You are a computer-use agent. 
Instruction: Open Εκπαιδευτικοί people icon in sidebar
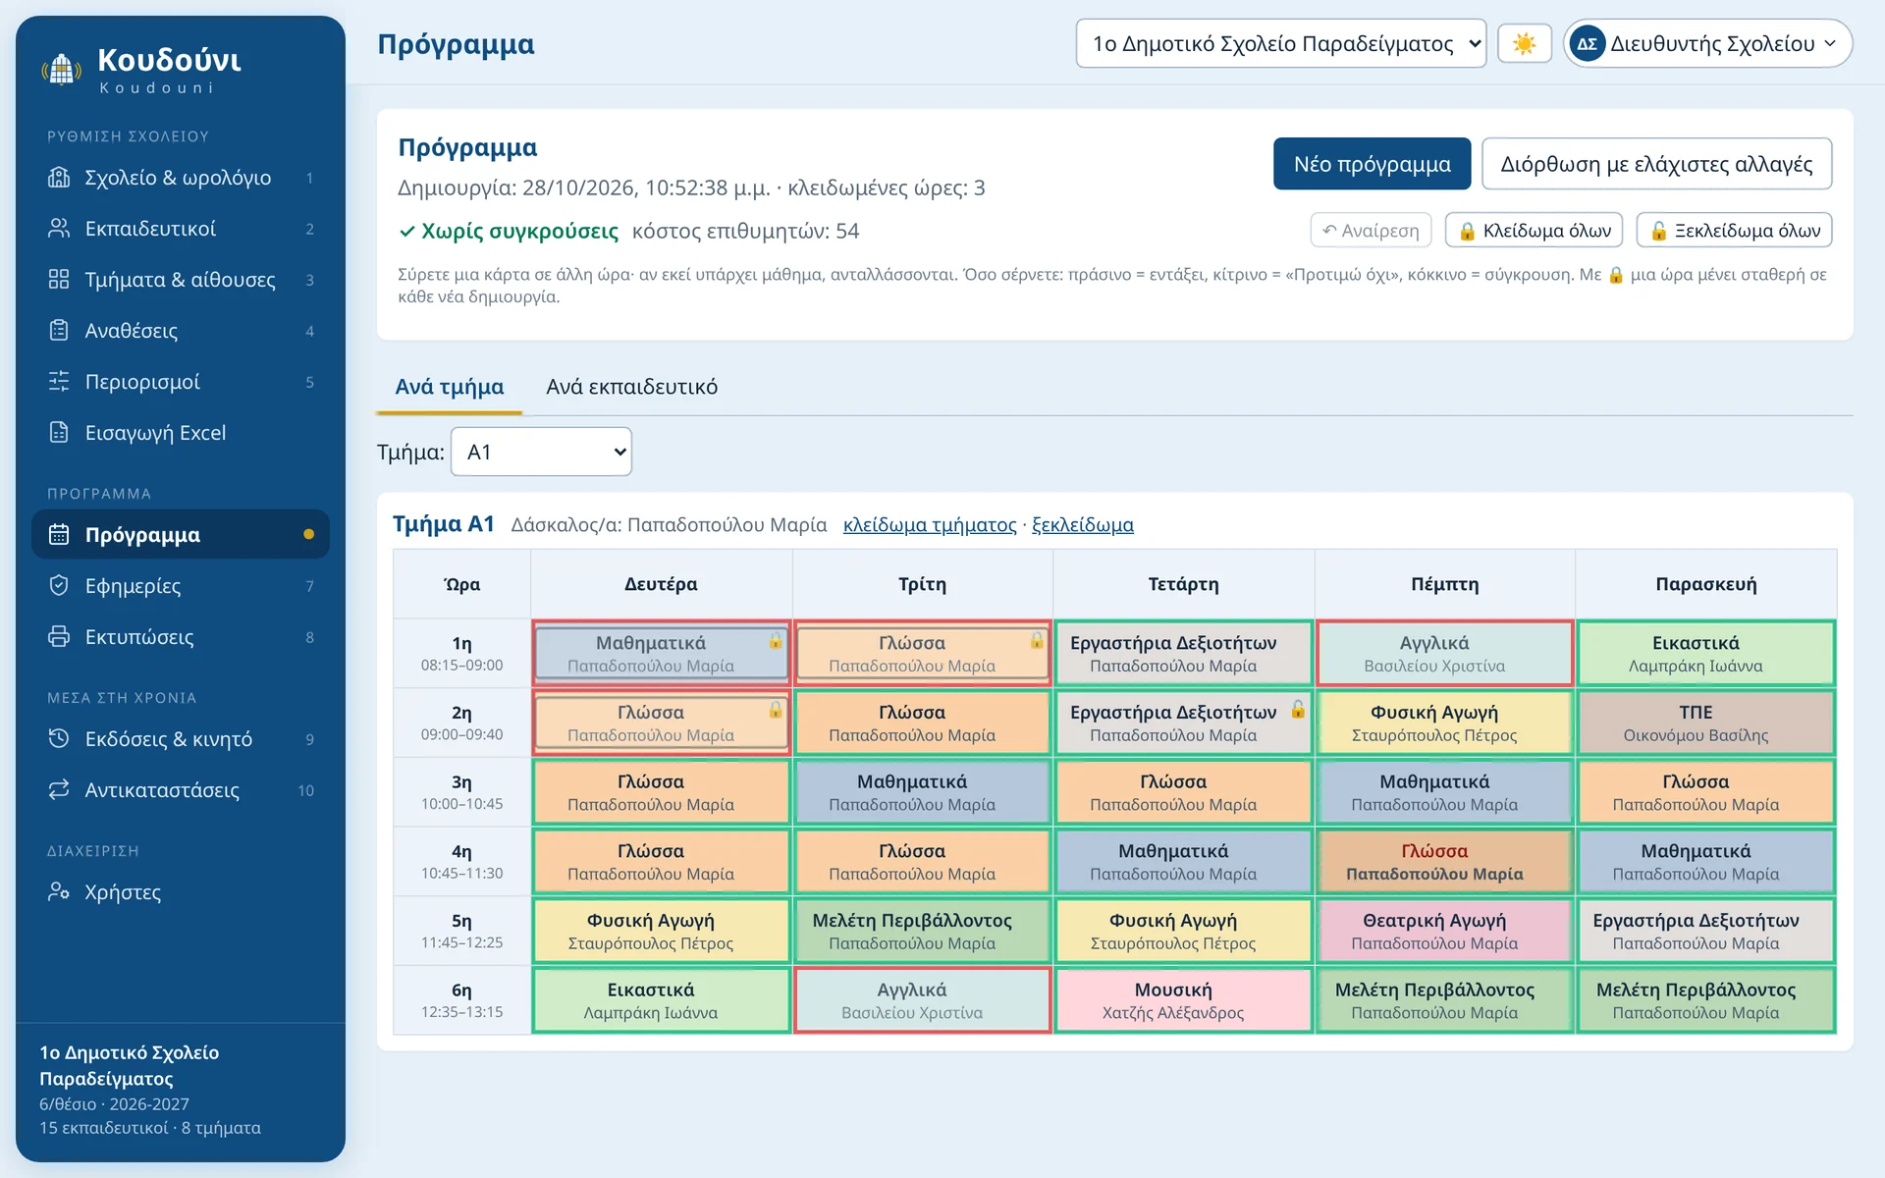pos(59,229)
